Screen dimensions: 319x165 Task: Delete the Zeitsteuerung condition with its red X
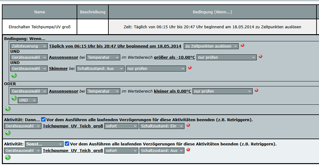242,45
